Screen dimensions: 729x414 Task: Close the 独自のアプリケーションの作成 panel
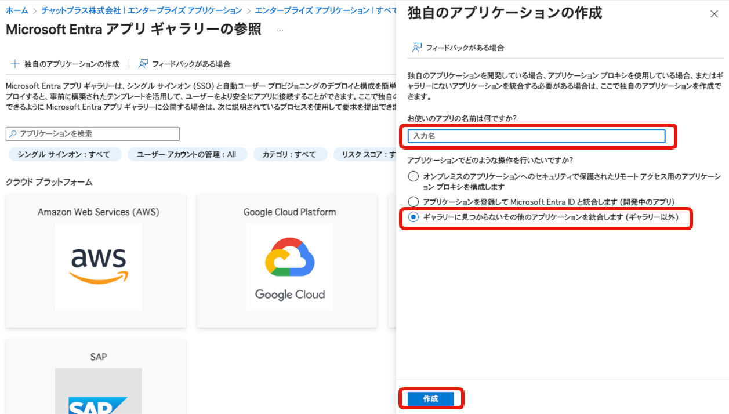coord(714,14)
